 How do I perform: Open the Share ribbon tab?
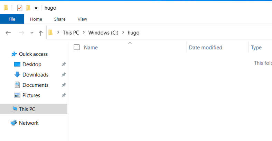(59, 19)
